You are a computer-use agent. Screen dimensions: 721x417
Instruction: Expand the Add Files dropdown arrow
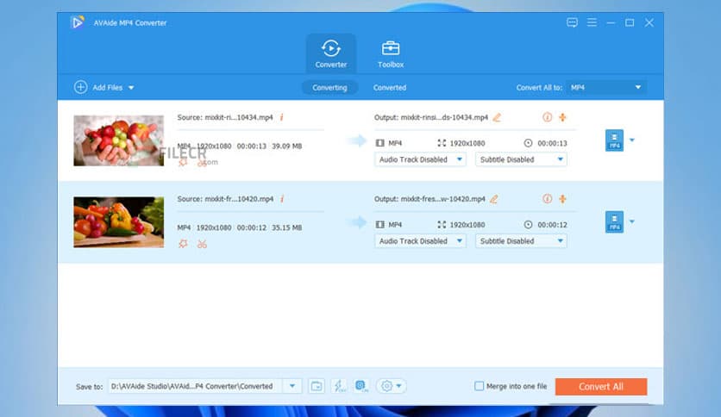click(x=131, y=88)
